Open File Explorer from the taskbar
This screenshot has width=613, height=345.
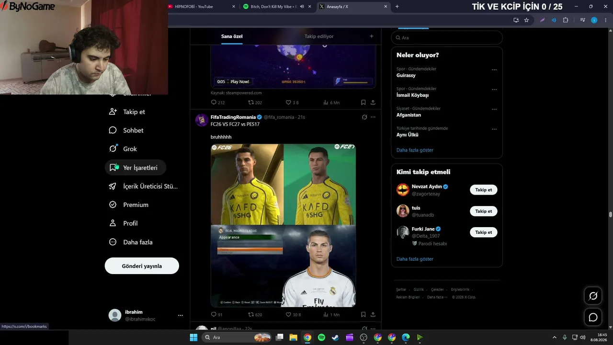coord(293,337)
